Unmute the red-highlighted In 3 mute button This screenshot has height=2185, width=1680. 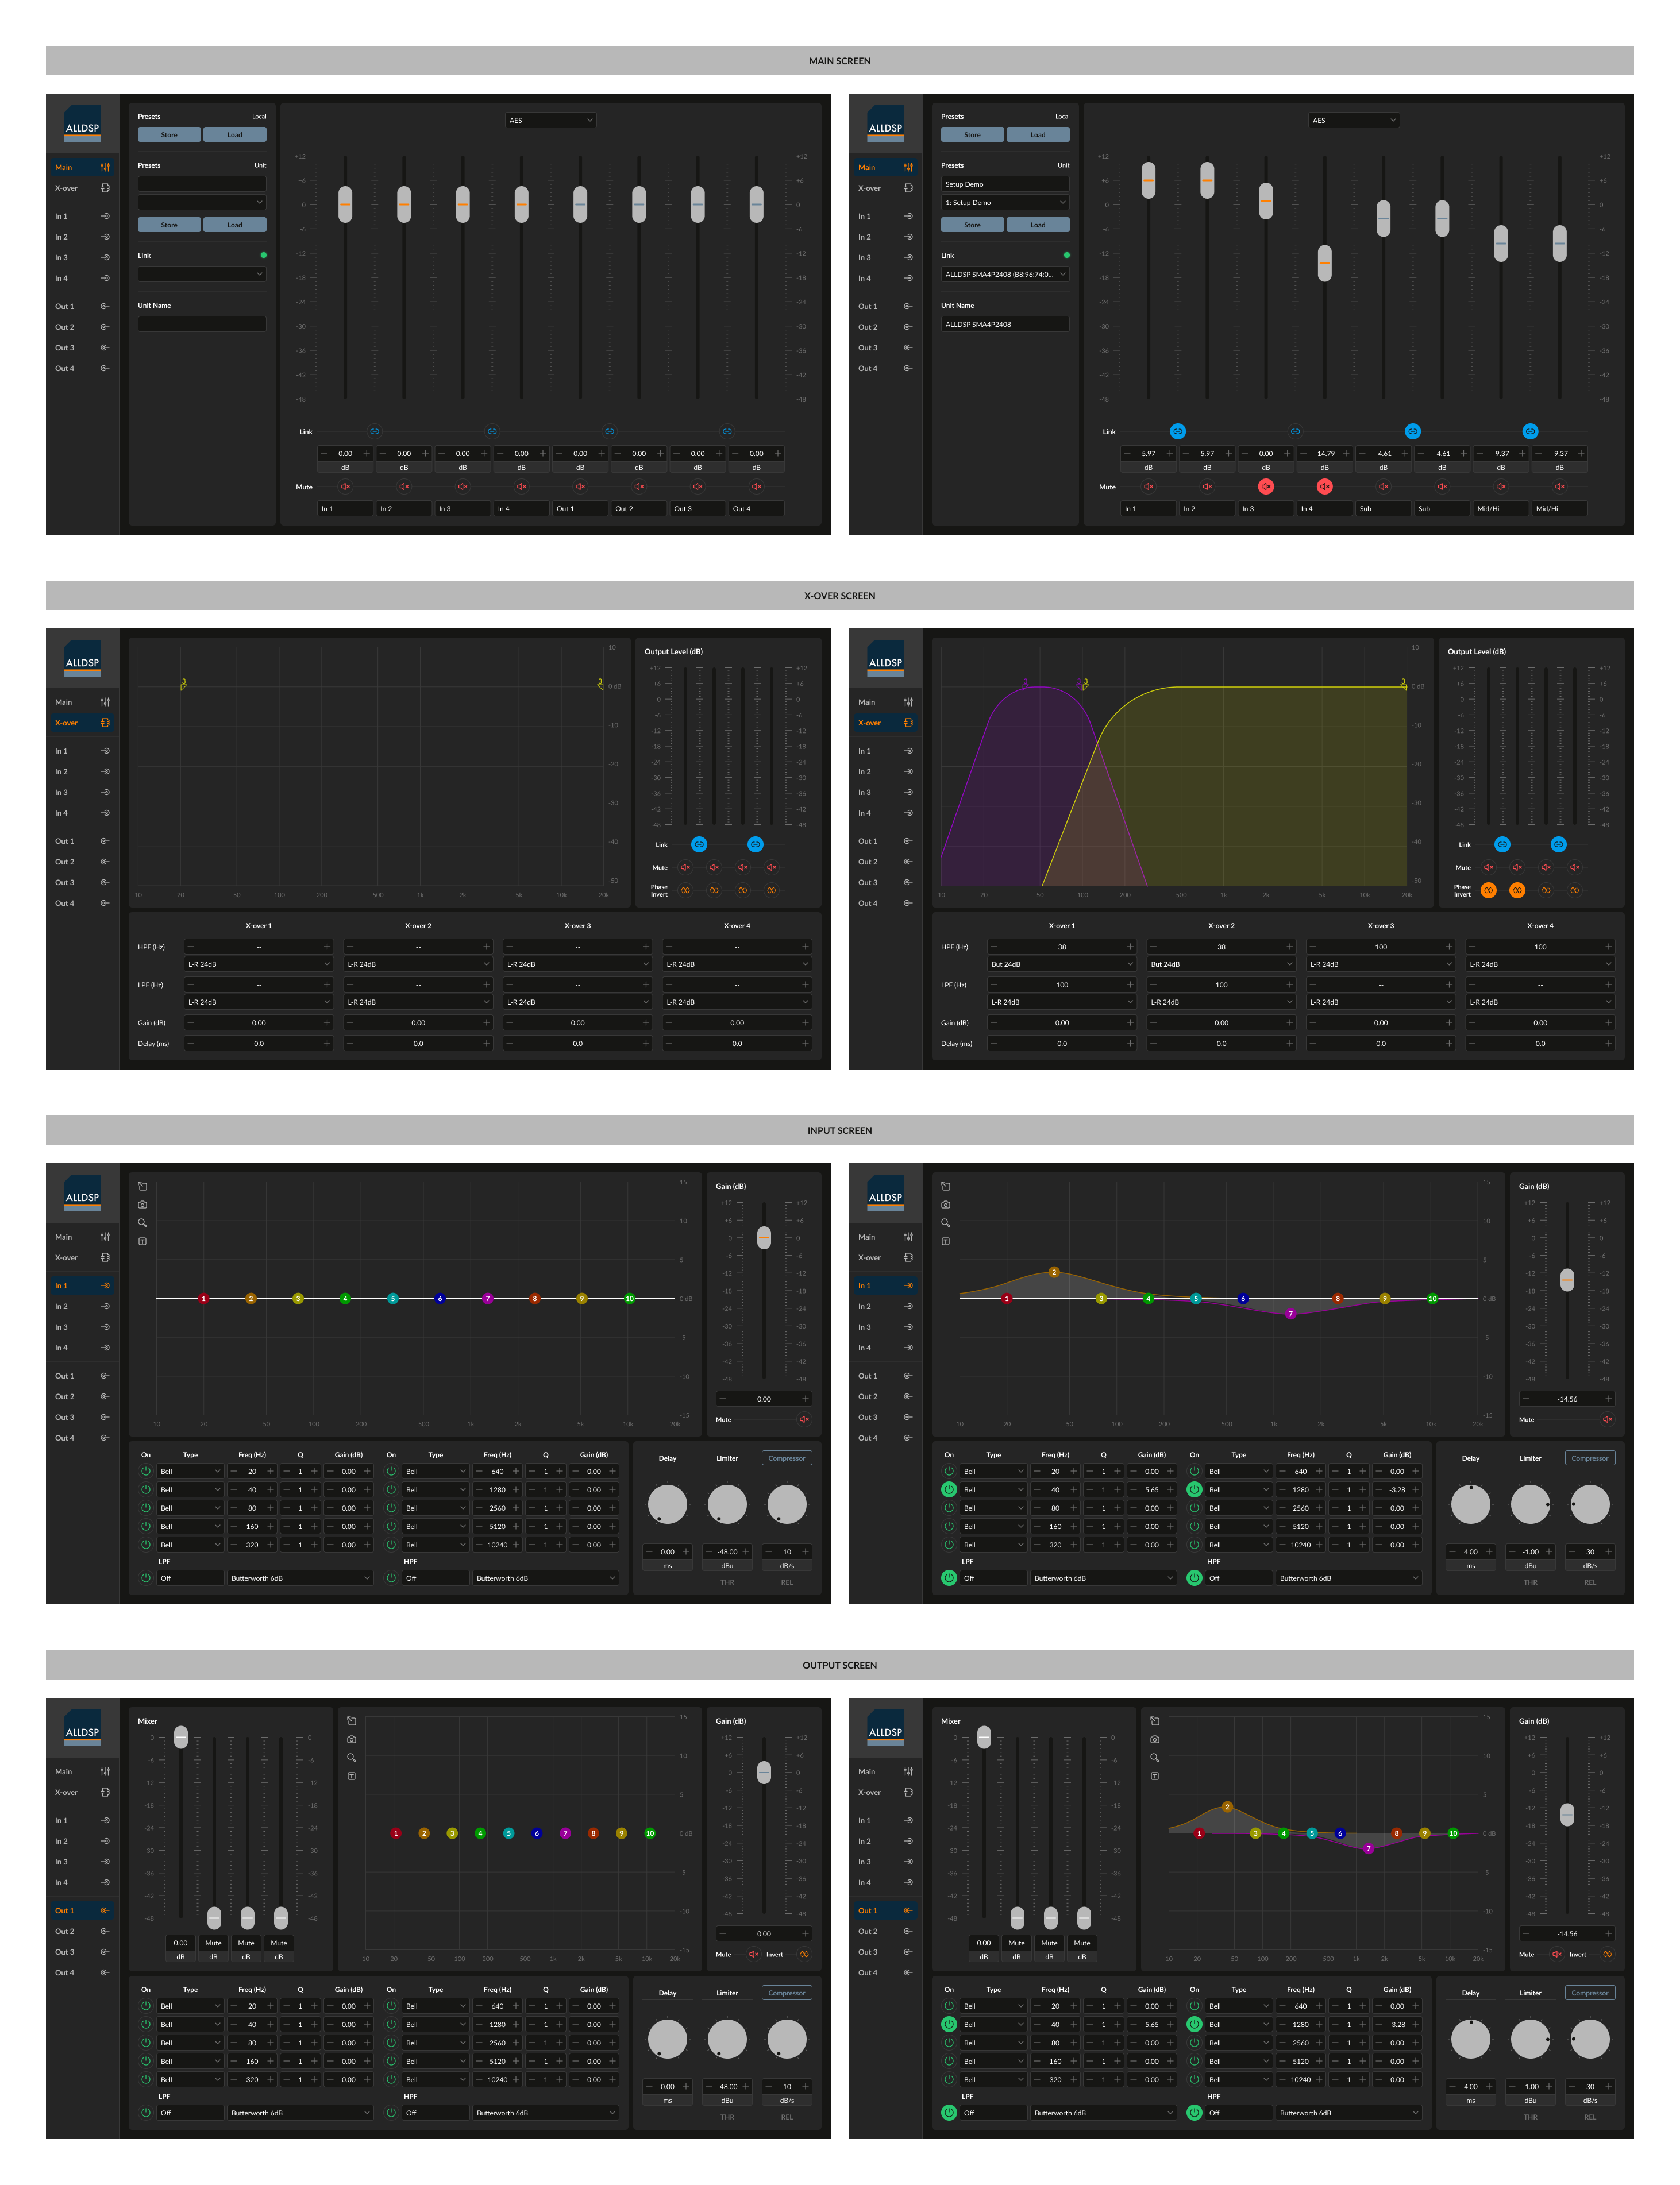tap(1265, 487)
